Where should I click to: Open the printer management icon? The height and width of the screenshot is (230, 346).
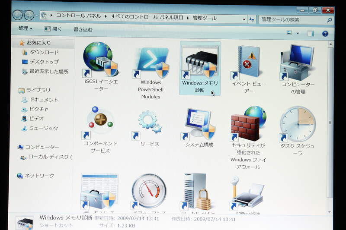coord(247,193)
